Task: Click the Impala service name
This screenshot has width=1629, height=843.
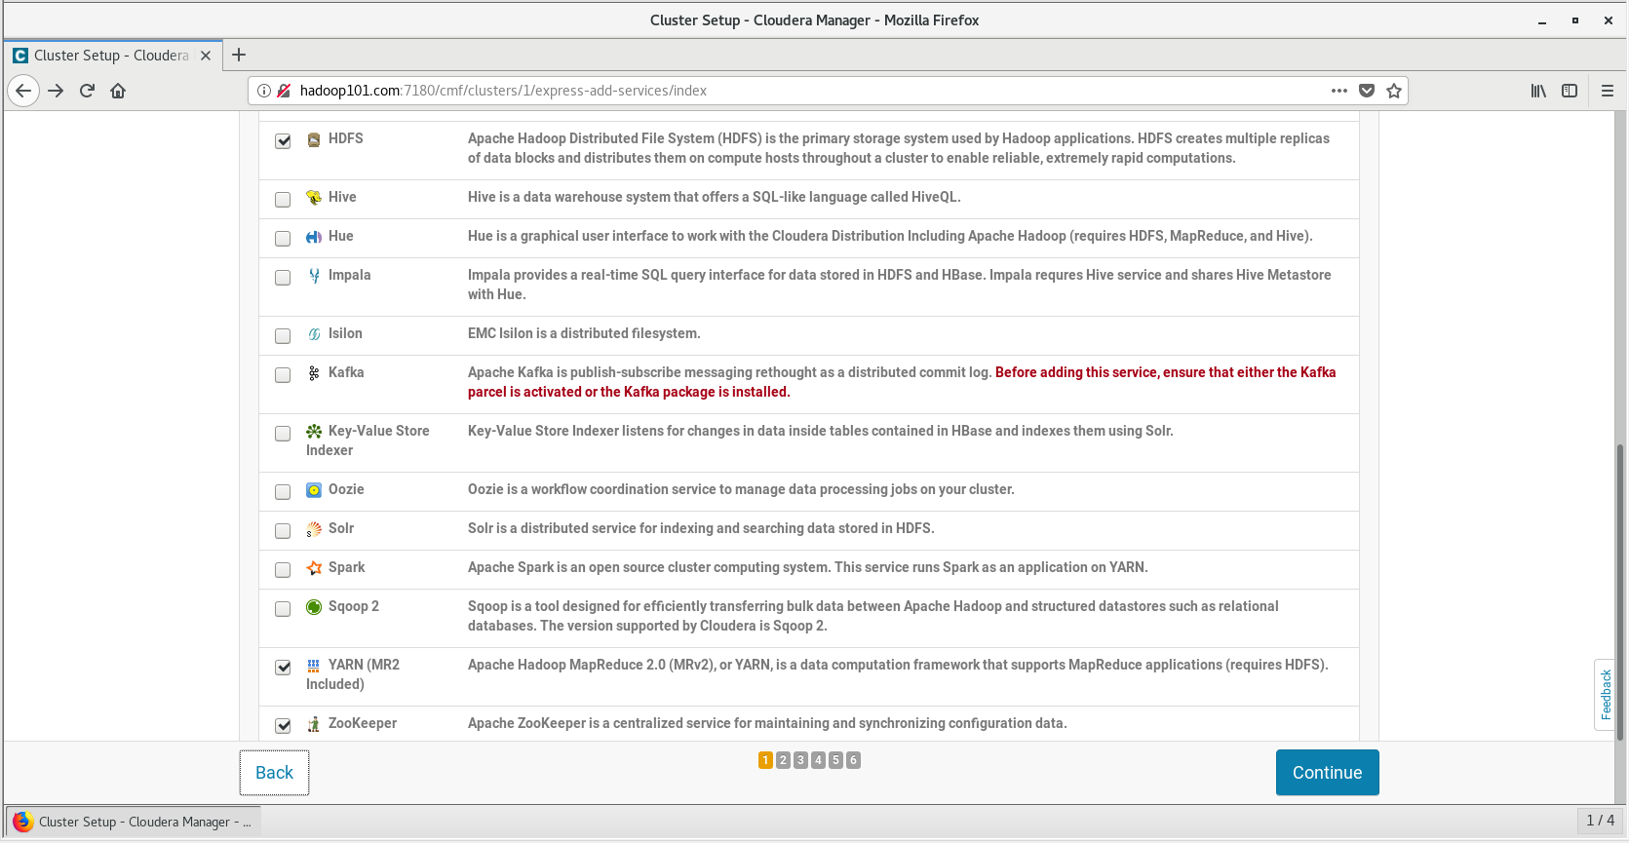Action: pos(349,275)
